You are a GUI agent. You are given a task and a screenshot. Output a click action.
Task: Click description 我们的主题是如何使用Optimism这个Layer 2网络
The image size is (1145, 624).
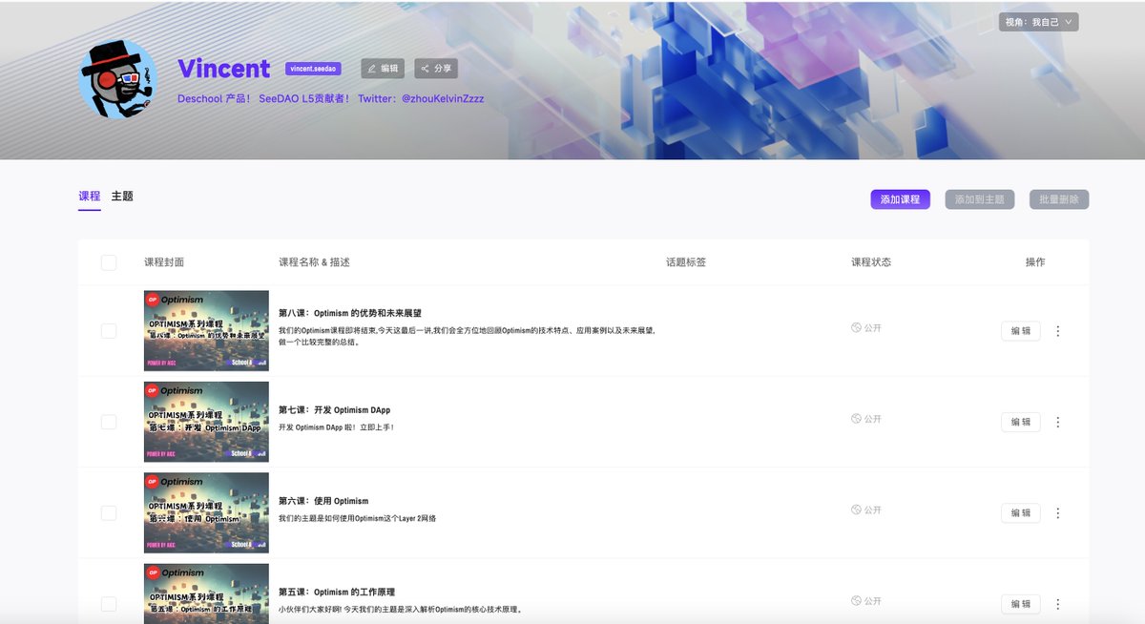click(x=357, y=518)
